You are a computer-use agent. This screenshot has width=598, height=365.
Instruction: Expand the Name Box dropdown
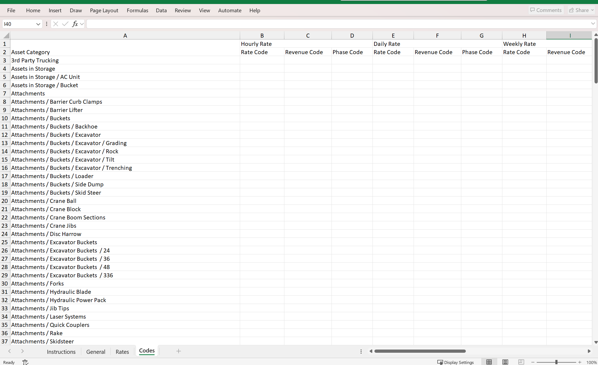[38, 24]
